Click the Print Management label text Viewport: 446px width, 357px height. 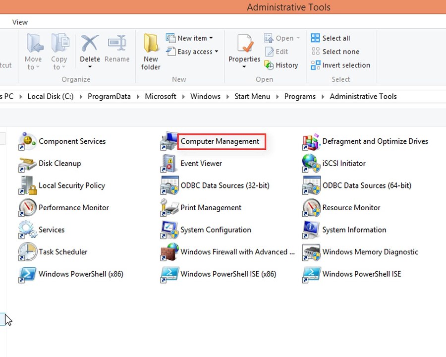[x=211, y=208]
